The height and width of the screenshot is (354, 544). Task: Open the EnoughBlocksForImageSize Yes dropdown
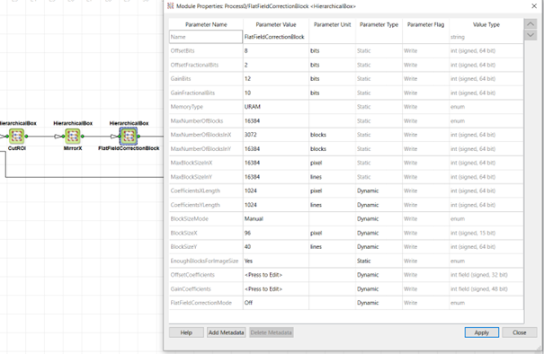[x=276, y=261]
